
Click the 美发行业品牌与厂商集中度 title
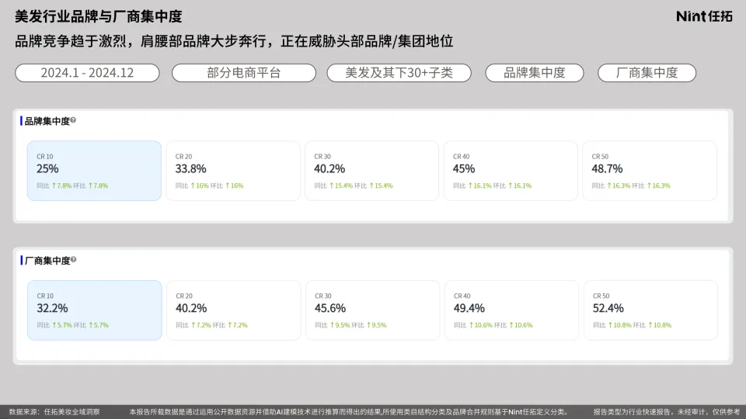(x=99, y=16)
